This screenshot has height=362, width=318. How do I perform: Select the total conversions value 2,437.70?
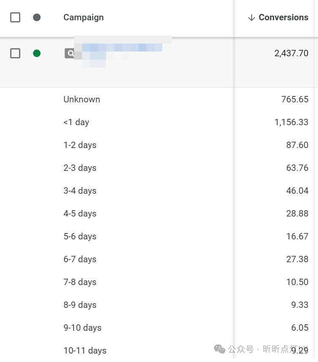291,53
